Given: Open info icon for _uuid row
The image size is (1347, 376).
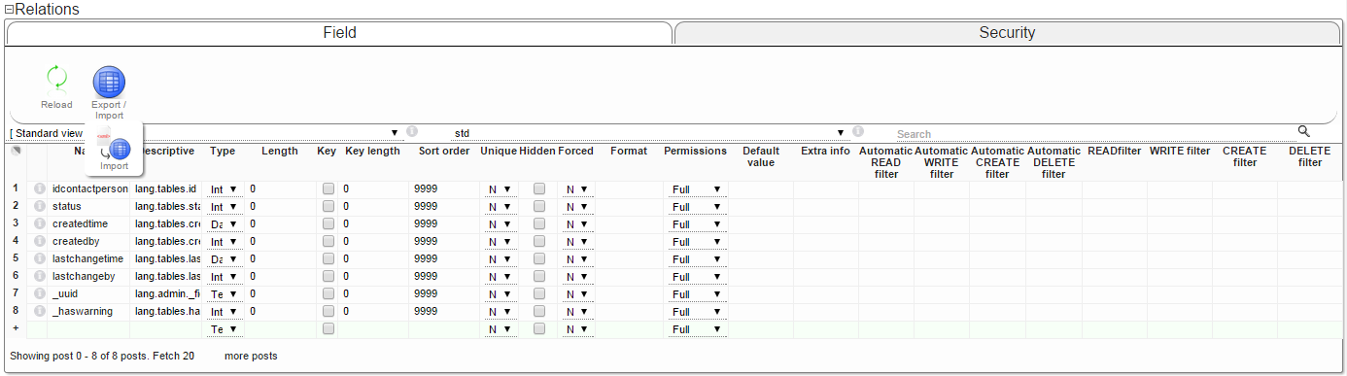Looking at the screenshot, I should click(40, 294).
